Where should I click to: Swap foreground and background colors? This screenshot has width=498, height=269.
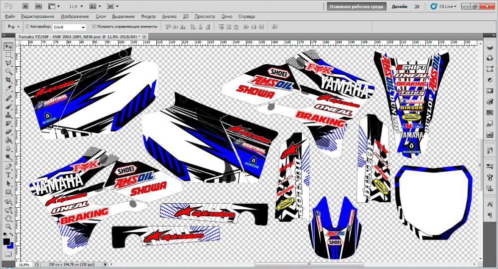point(11,235)
